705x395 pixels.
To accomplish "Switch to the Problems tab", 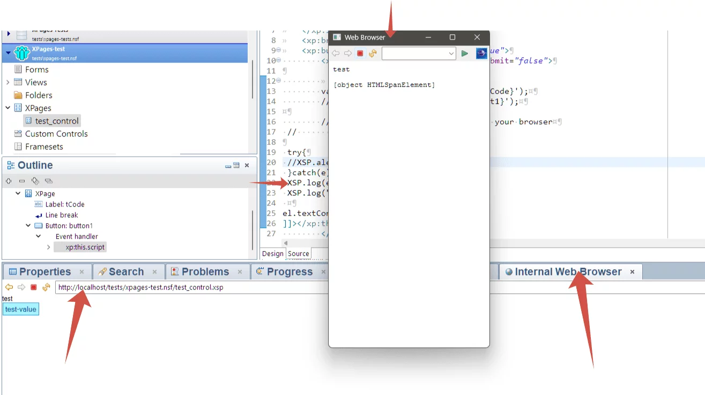I will pos(205,272).
